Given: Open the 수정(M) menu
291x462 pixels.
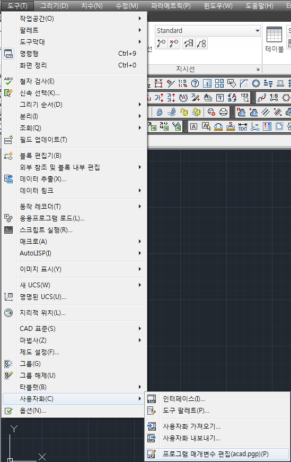Looking at the screenshot, I should (x=127, y=6).
